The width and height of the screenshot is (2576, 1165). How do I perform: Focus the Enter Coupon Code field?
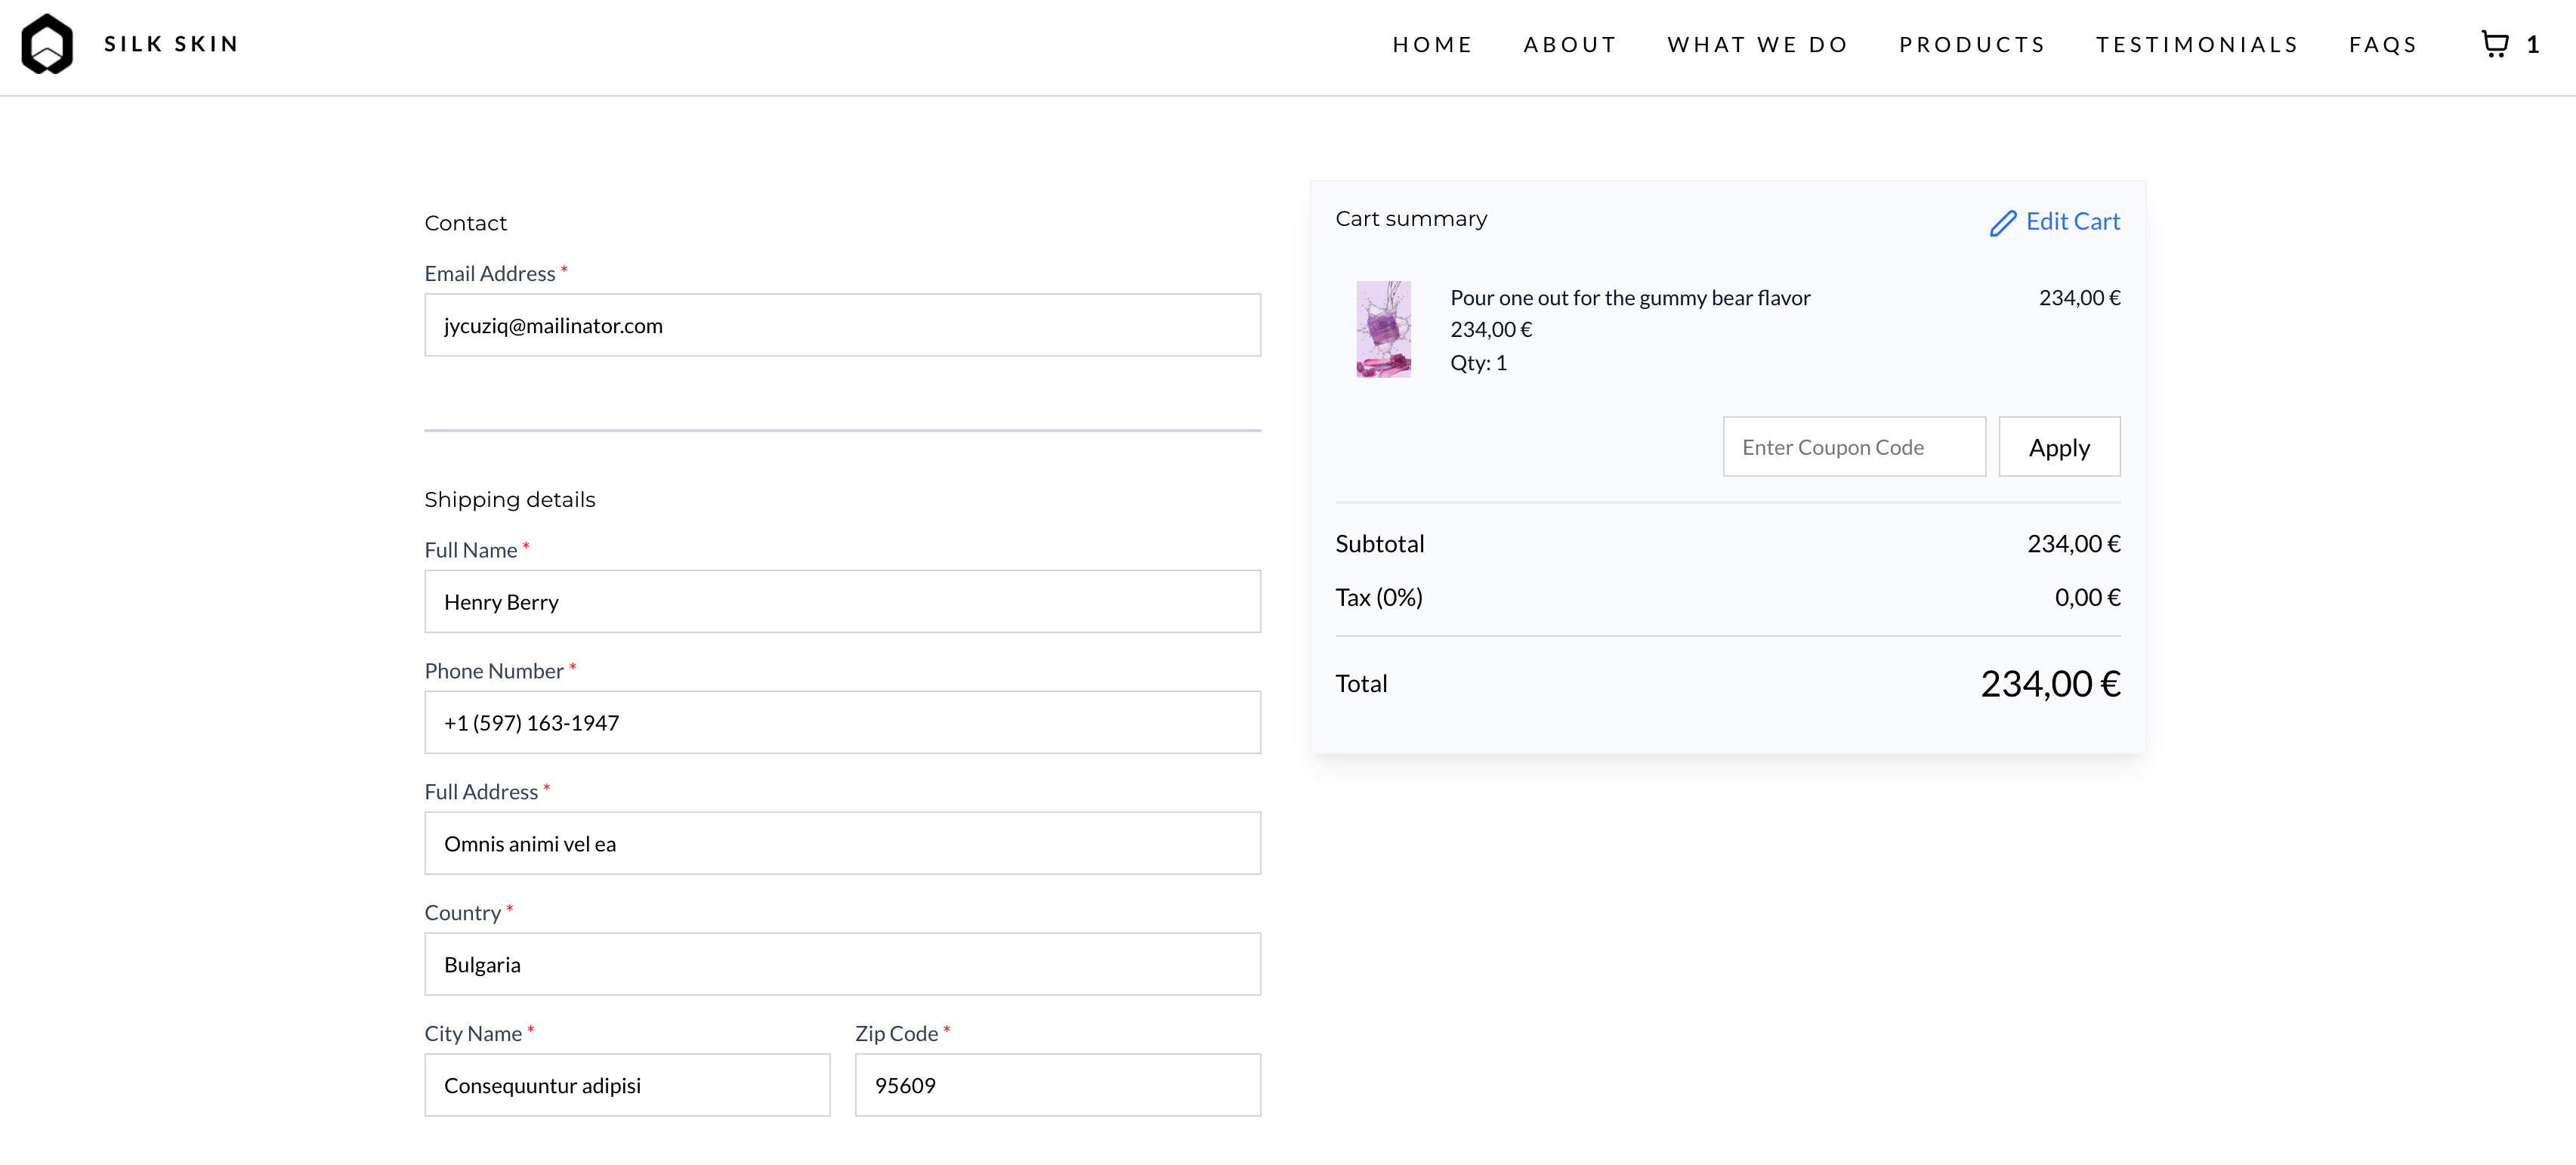(1853, 447)
